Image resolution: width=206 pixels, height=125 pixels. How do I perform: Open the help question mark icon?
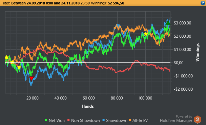click(203, 3)
